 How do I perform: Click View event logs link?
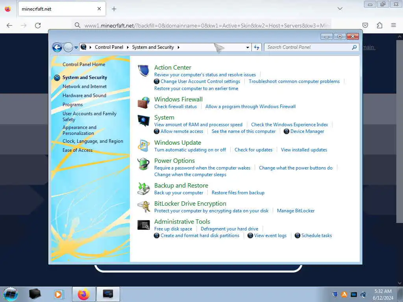tap(270, 236)
